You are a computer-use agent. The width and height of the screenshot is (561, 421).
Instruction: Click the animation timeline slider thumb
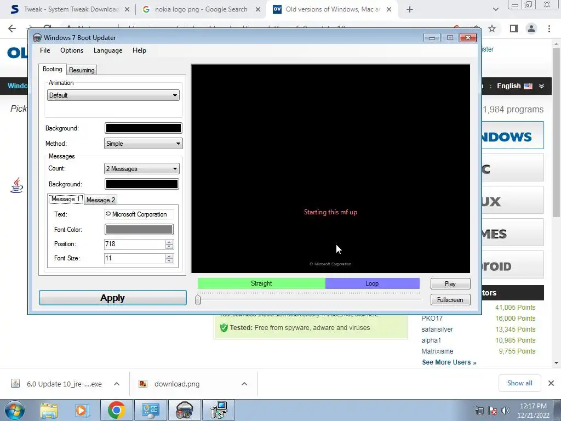point(198,300)
